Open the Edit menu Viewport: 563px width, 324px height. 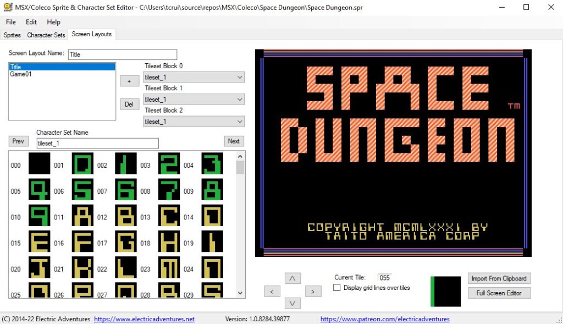31,22
